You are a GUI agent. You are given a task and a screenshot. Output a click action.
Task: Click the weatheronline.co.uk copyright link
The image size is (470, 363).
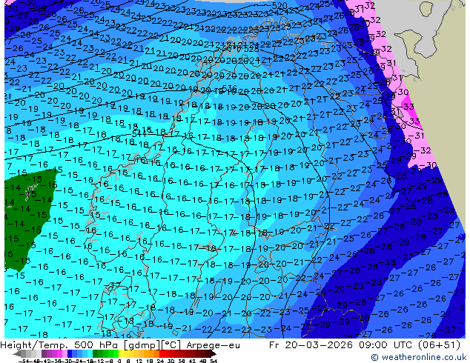(419, 357)
